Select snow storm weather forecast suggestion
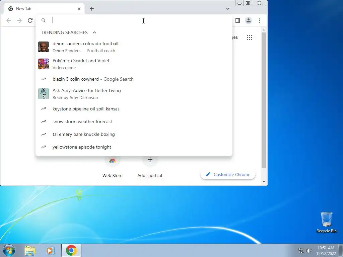 pos(134,121)
